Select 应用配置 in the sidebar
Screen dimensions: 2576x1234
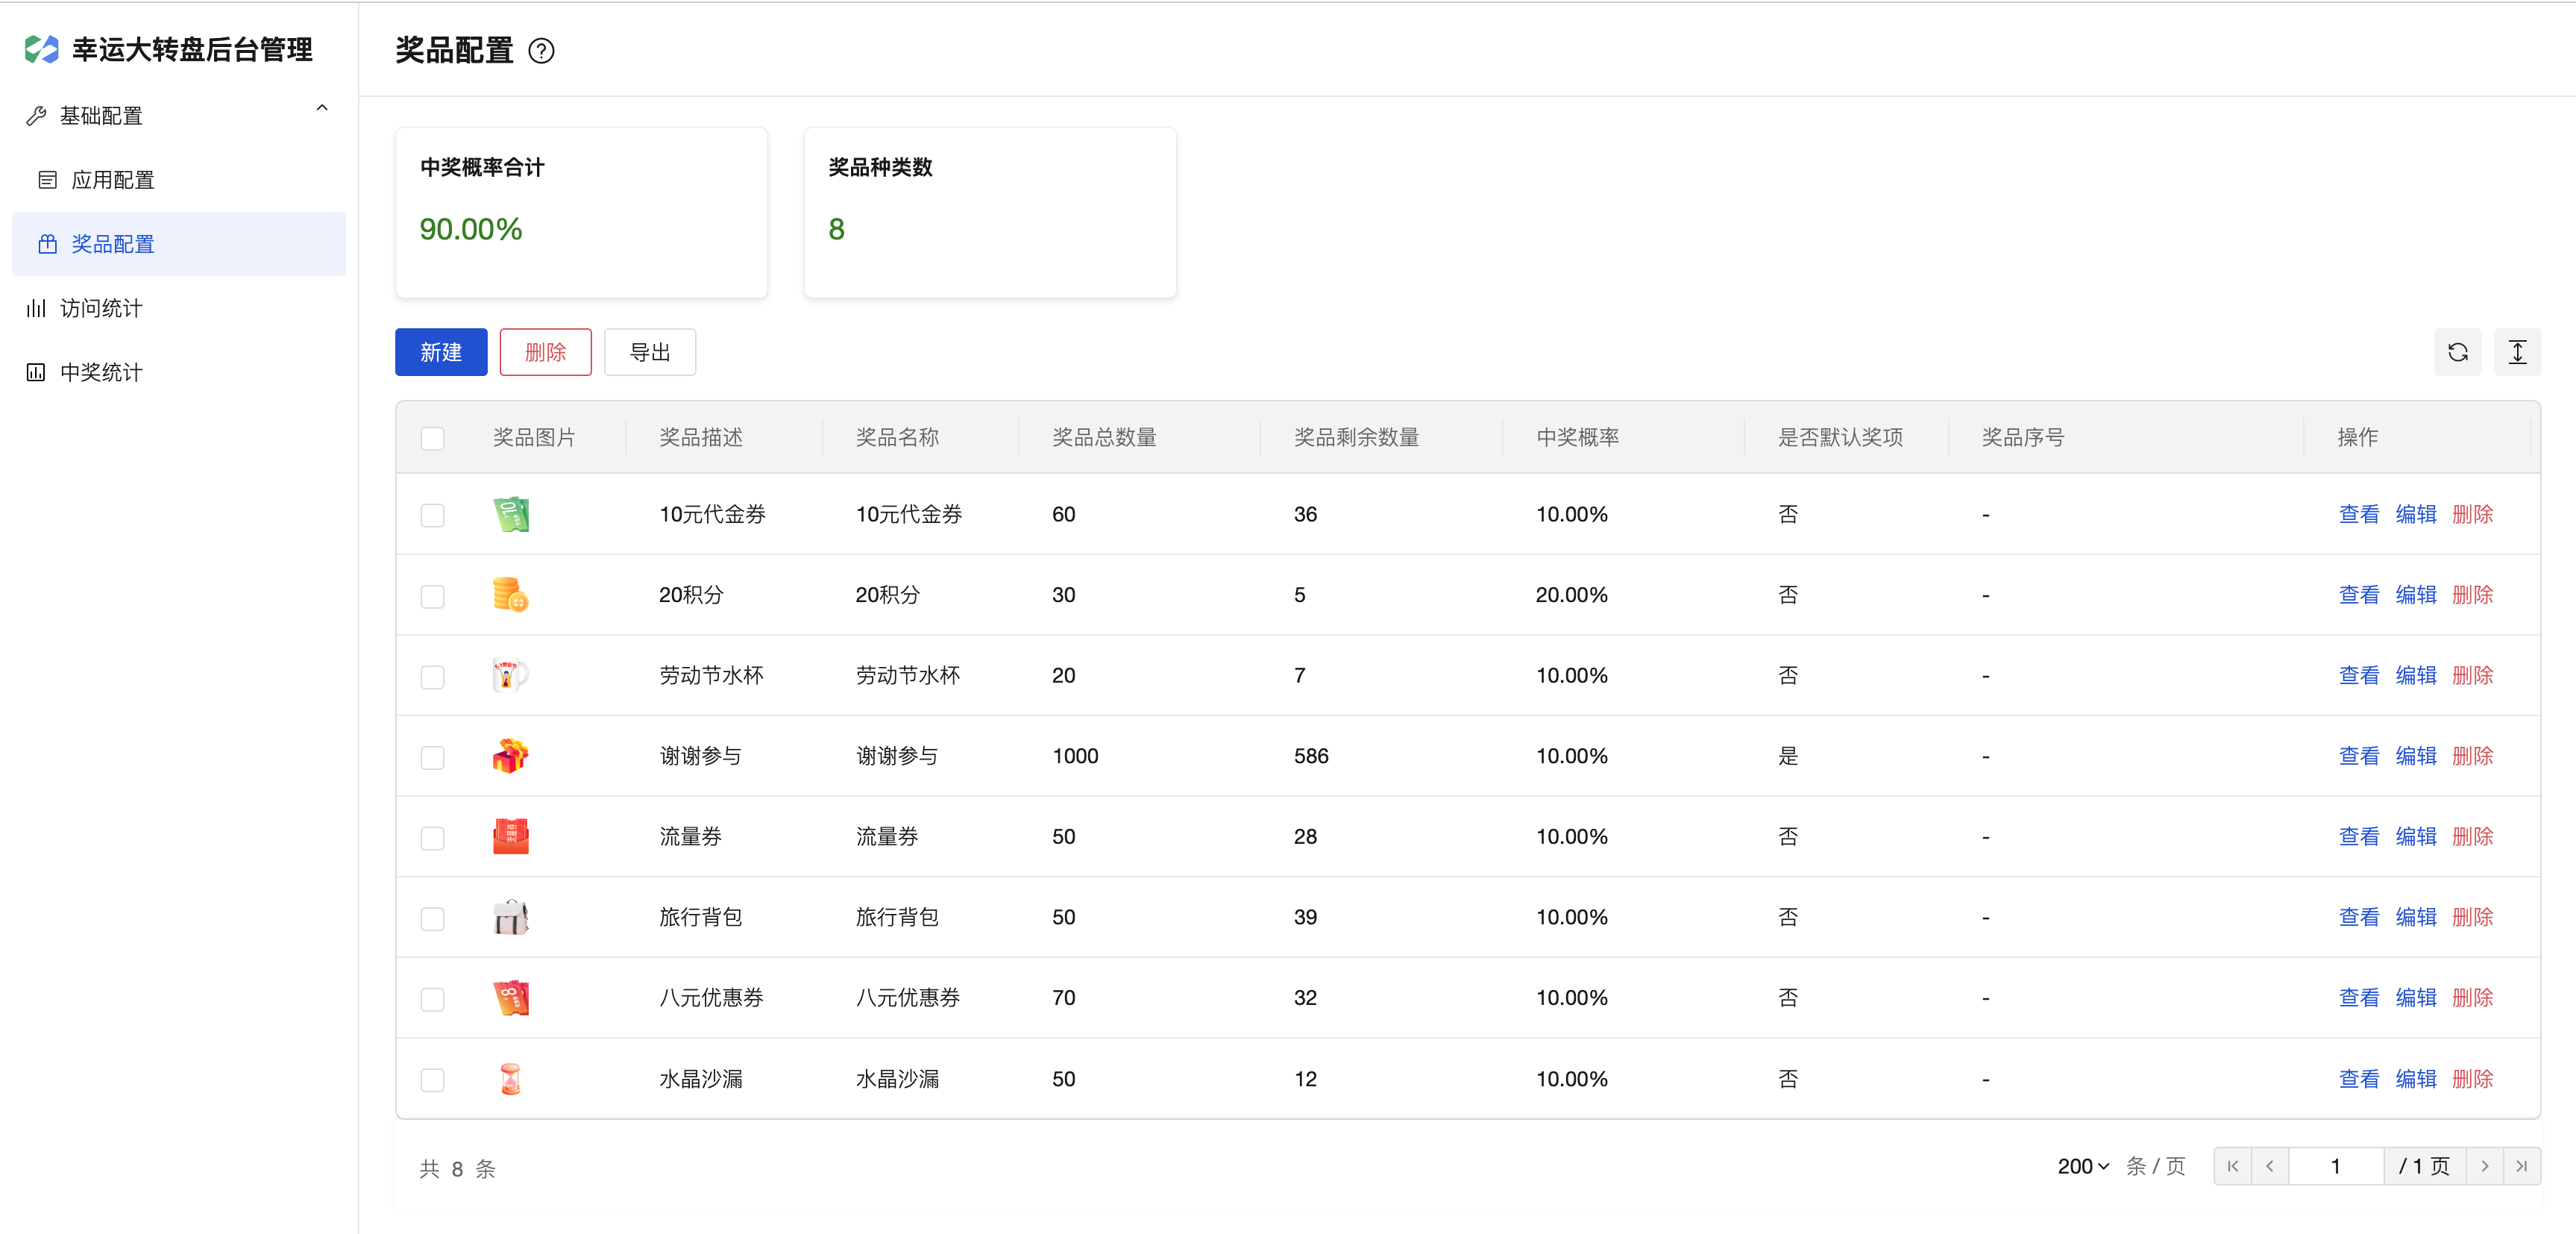point(112,180)
